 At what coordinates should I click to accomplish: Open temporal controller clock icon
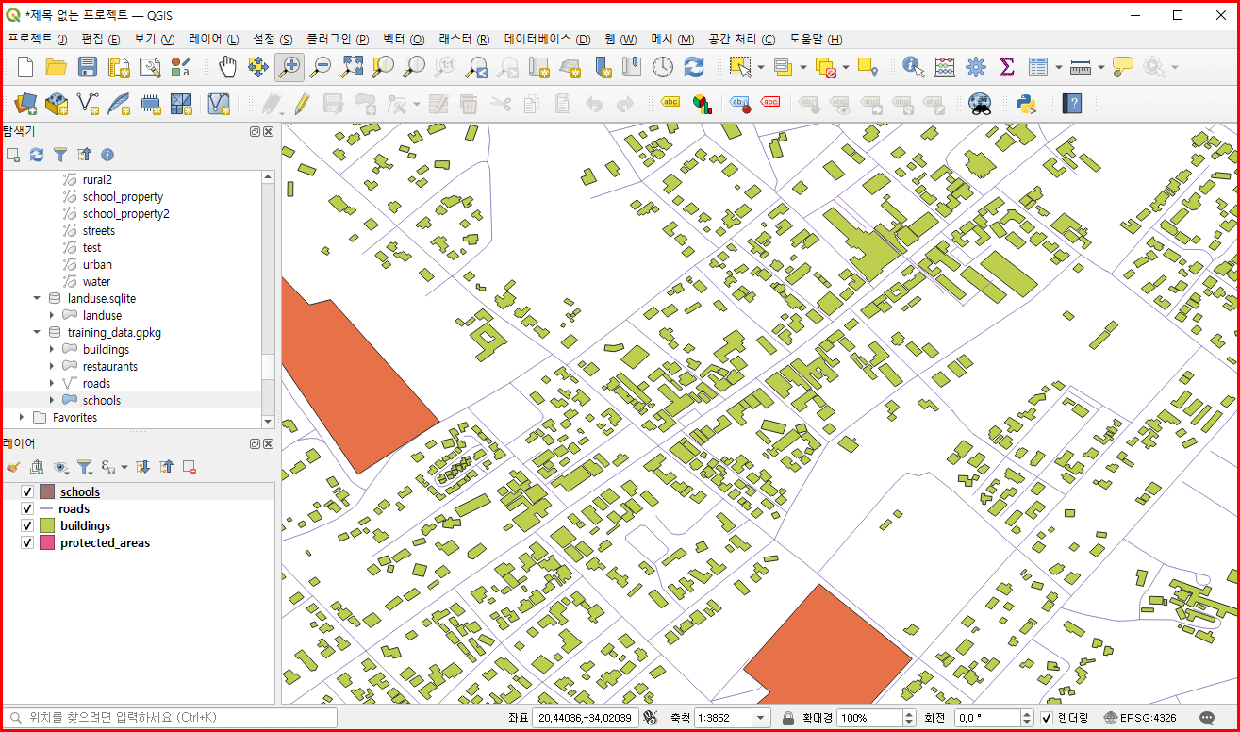pyautogui.click(x=663, y=67)
